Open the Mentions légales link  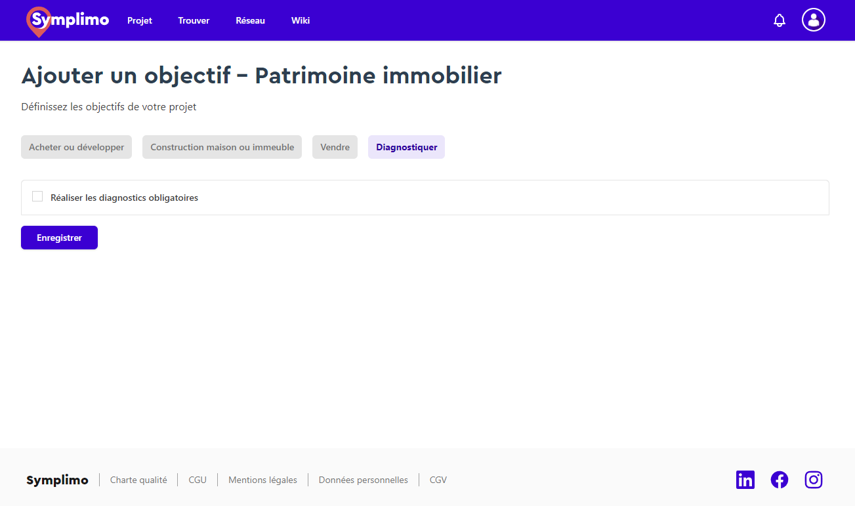click(262, 480)
